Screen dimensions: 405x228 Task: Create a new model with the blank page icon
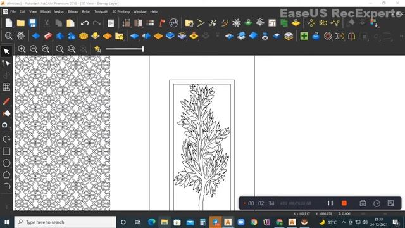pos(9,23)
